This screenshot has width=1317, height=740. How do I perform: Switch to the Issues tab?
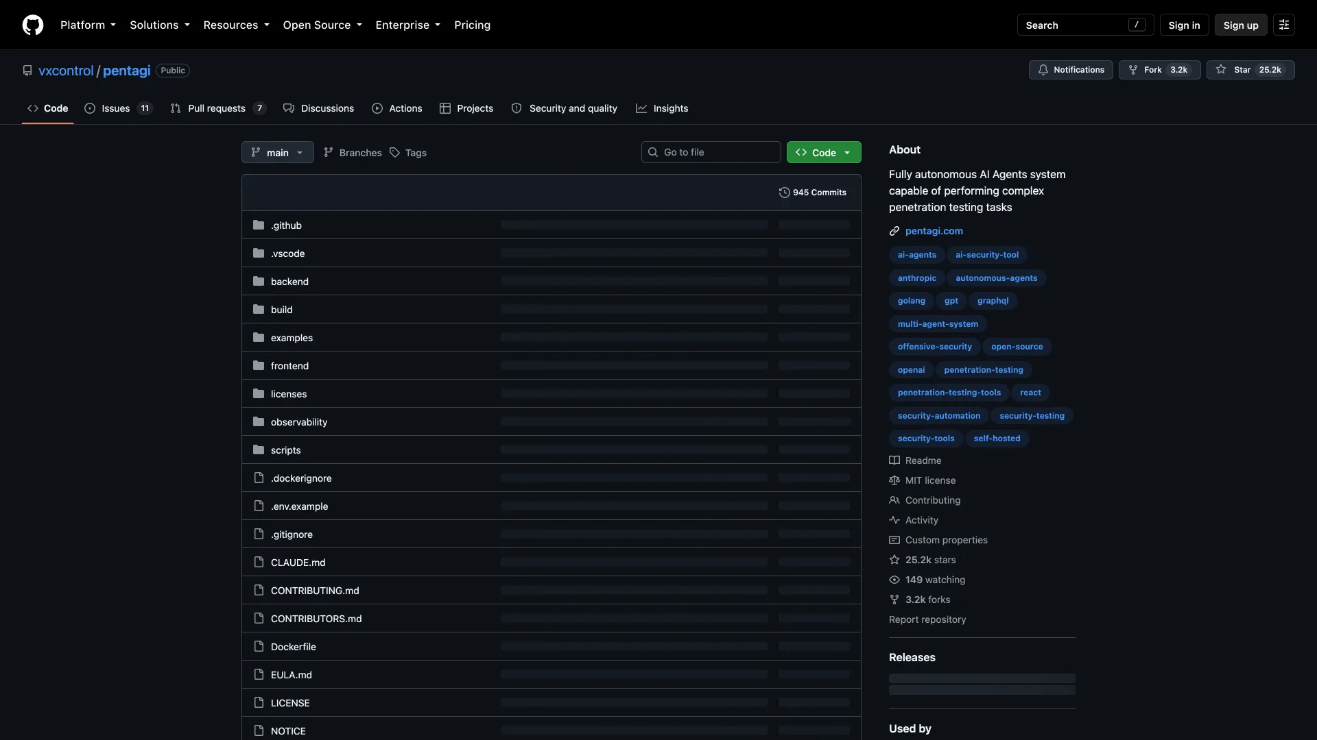[x=118, y=108]
